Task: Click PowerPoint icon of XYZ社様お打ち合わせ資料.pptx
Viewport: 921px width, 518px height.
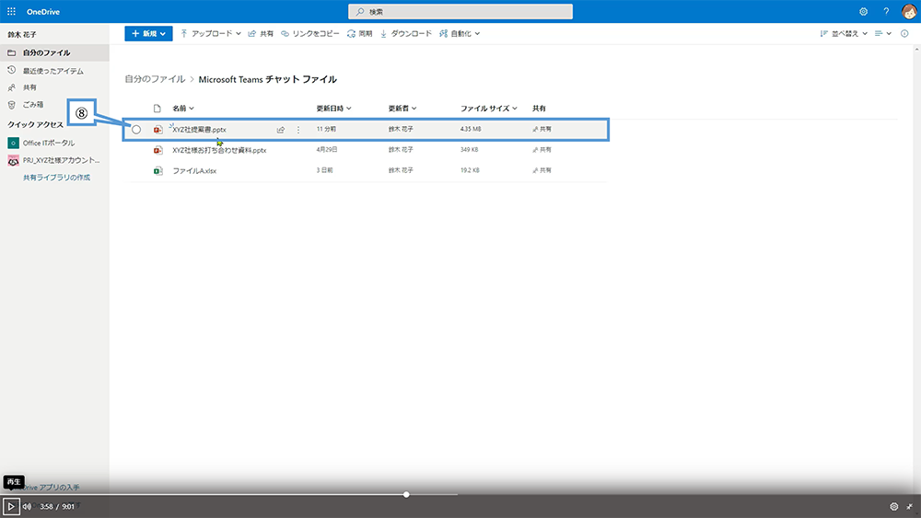Action: [158, 150]
